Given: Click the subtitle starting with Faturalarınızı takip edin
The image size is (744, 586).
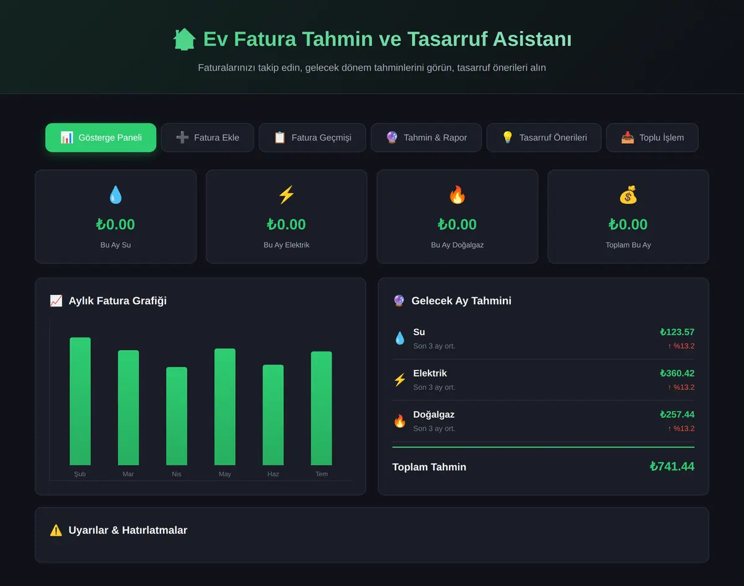Looking at the screenshot, I should click(372, 68).
